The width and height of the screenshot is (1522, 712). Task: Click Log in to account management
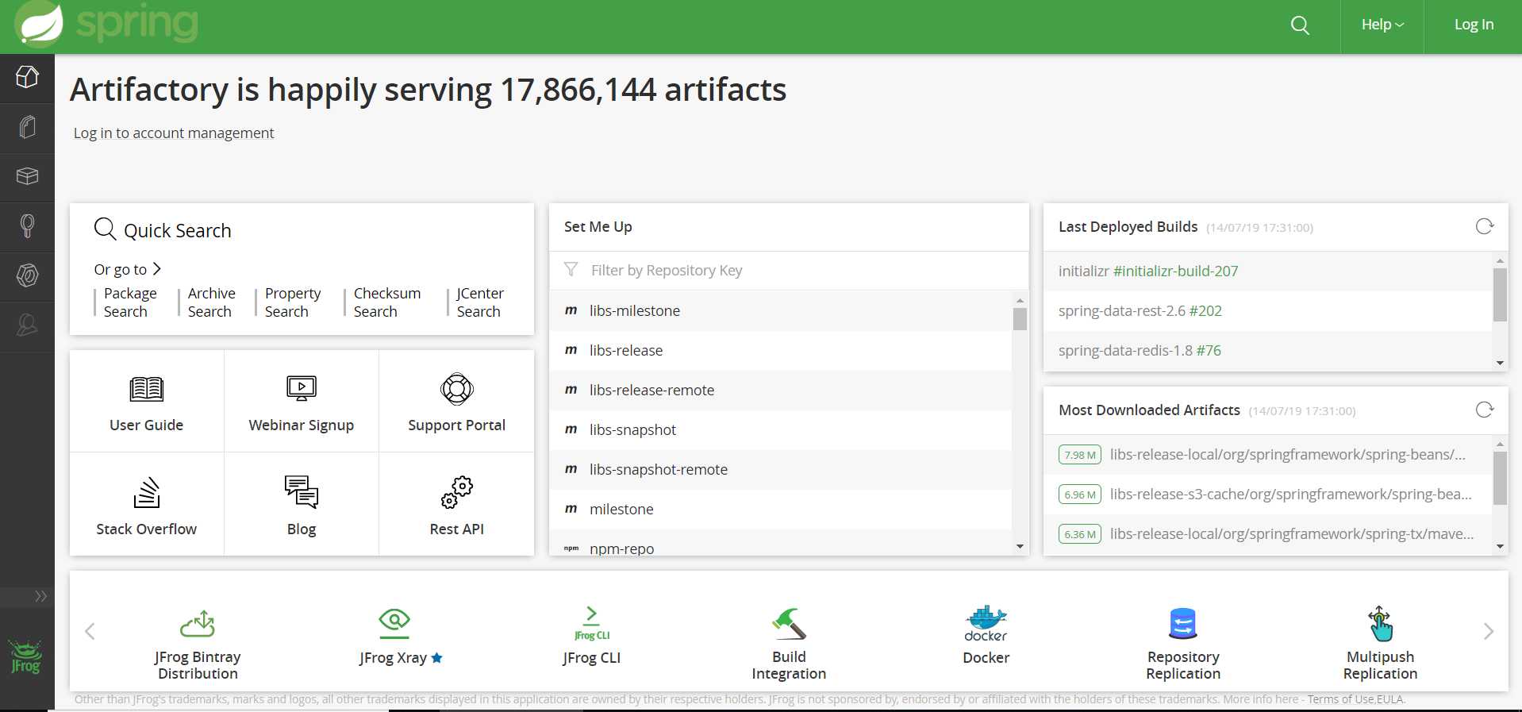[x=174, y=133]
